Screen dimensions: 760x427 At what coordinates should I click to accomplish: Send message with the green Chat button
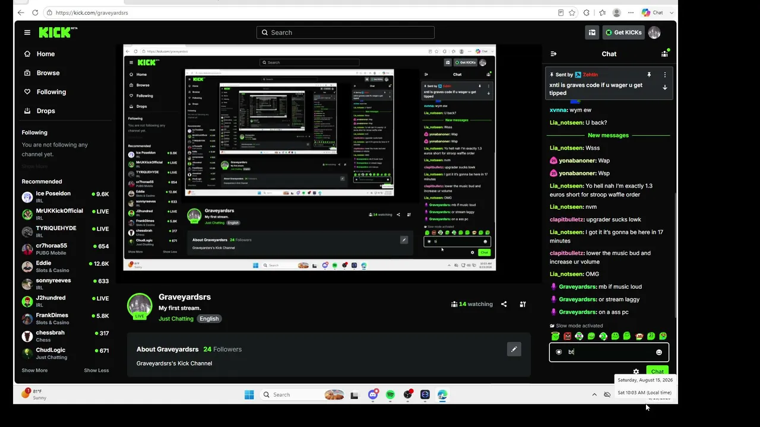click(657, 372)
